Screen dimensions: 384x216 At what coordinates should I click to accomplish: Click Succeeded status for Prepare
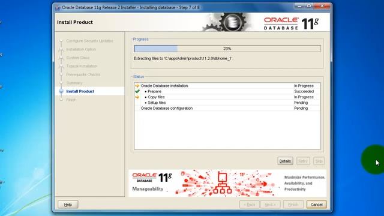coord(304,91)
